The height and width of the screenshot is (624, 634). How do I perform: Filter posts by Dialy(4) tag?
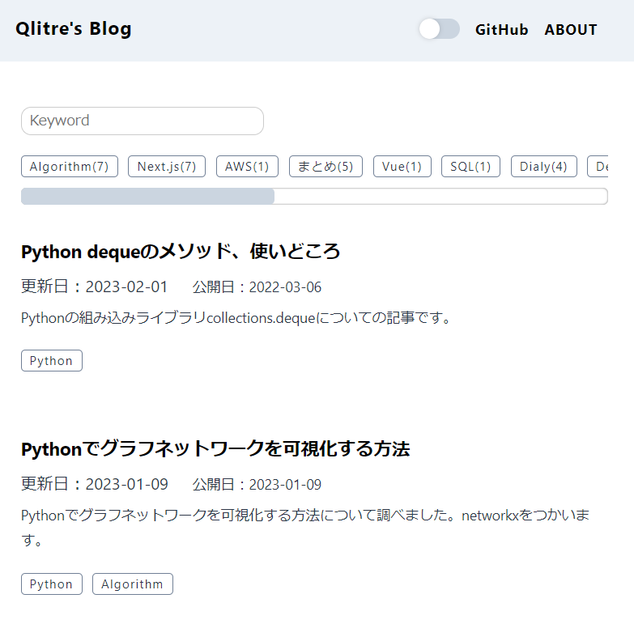click(544, 167)
